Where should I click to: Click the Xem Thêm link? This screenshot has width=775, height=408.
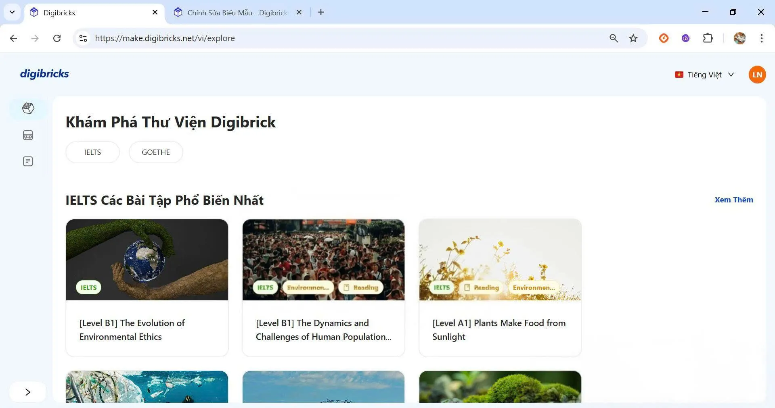(733, 200)
